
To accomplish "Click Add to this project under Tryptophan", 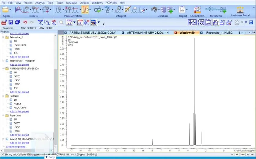I will coord(19,65).
